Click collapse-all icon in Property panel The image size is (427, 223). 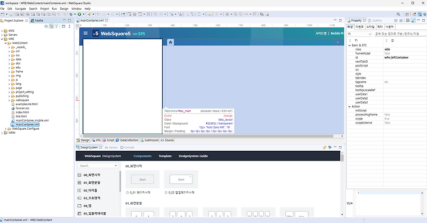(x=396, y=20)
